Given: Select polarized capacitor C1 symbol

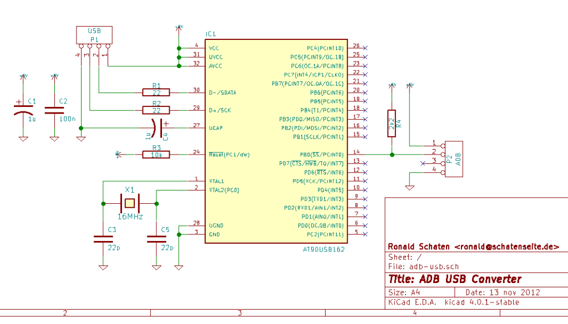Looking at the screenshot, I should point(23,109).
